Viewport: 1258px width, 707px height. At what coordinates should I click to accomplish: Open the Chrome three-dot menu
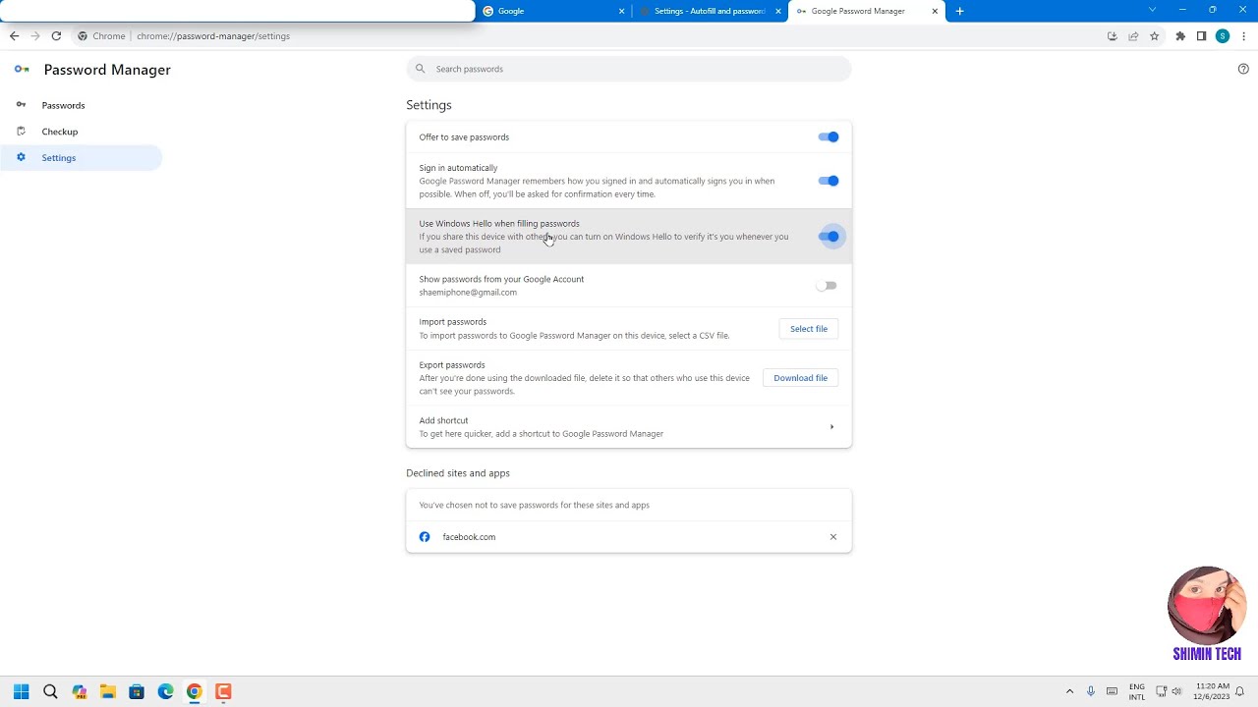1243,36
